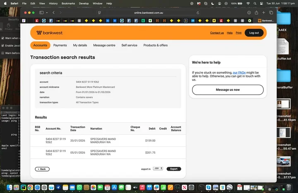Open the Bookmarks menu in menu bar

coord(68,3)
